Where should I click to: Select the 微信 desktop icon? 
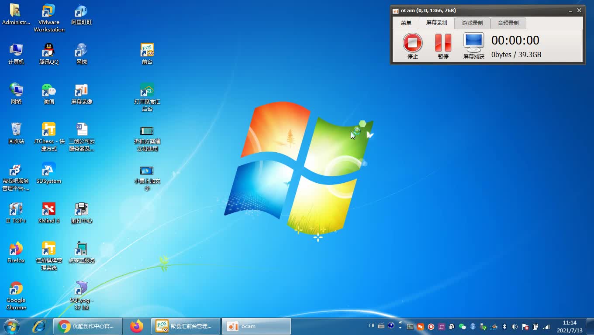[x=49, y=94]
